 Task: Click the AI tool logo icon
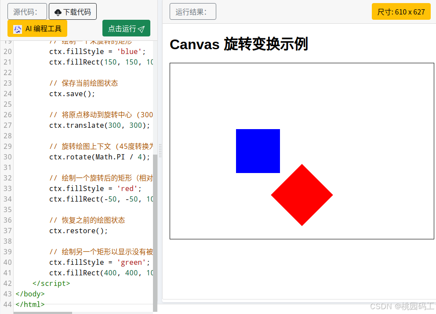pyautogui.click(x=18, y=29)
